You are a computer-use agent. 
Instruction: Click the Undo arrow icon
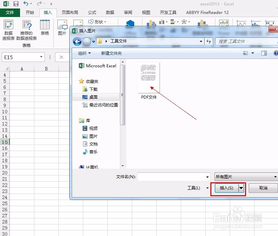[26, 3]
